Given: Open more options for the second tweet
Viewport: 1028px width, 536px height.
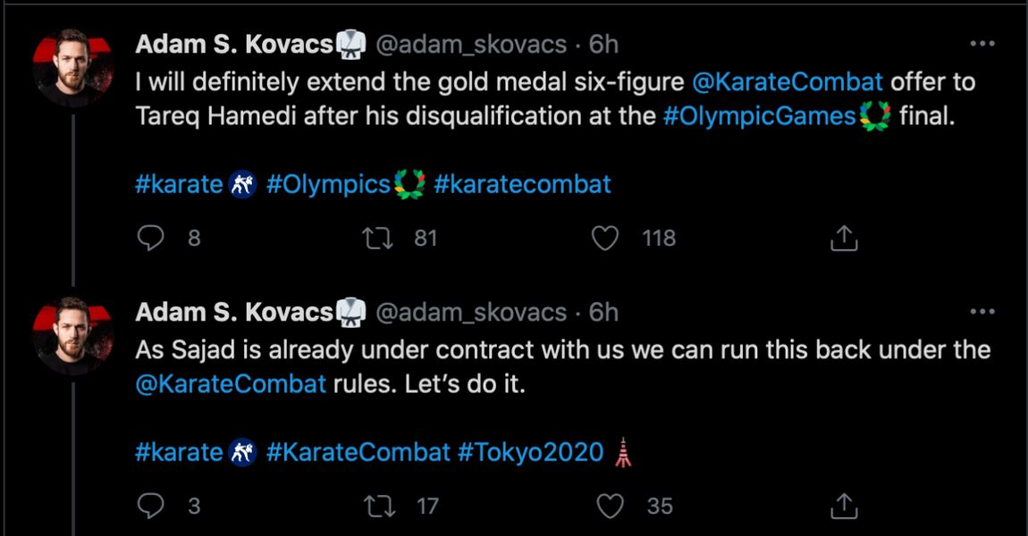Looking at the screenshot, I should point(982,312).
